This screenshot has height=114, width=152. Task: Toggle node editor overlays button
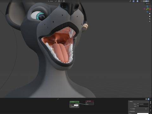pos(149,99)
